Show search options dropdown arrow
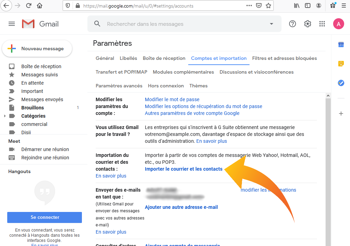The height and width of the screenshot is (246, 350). [272, 24]
